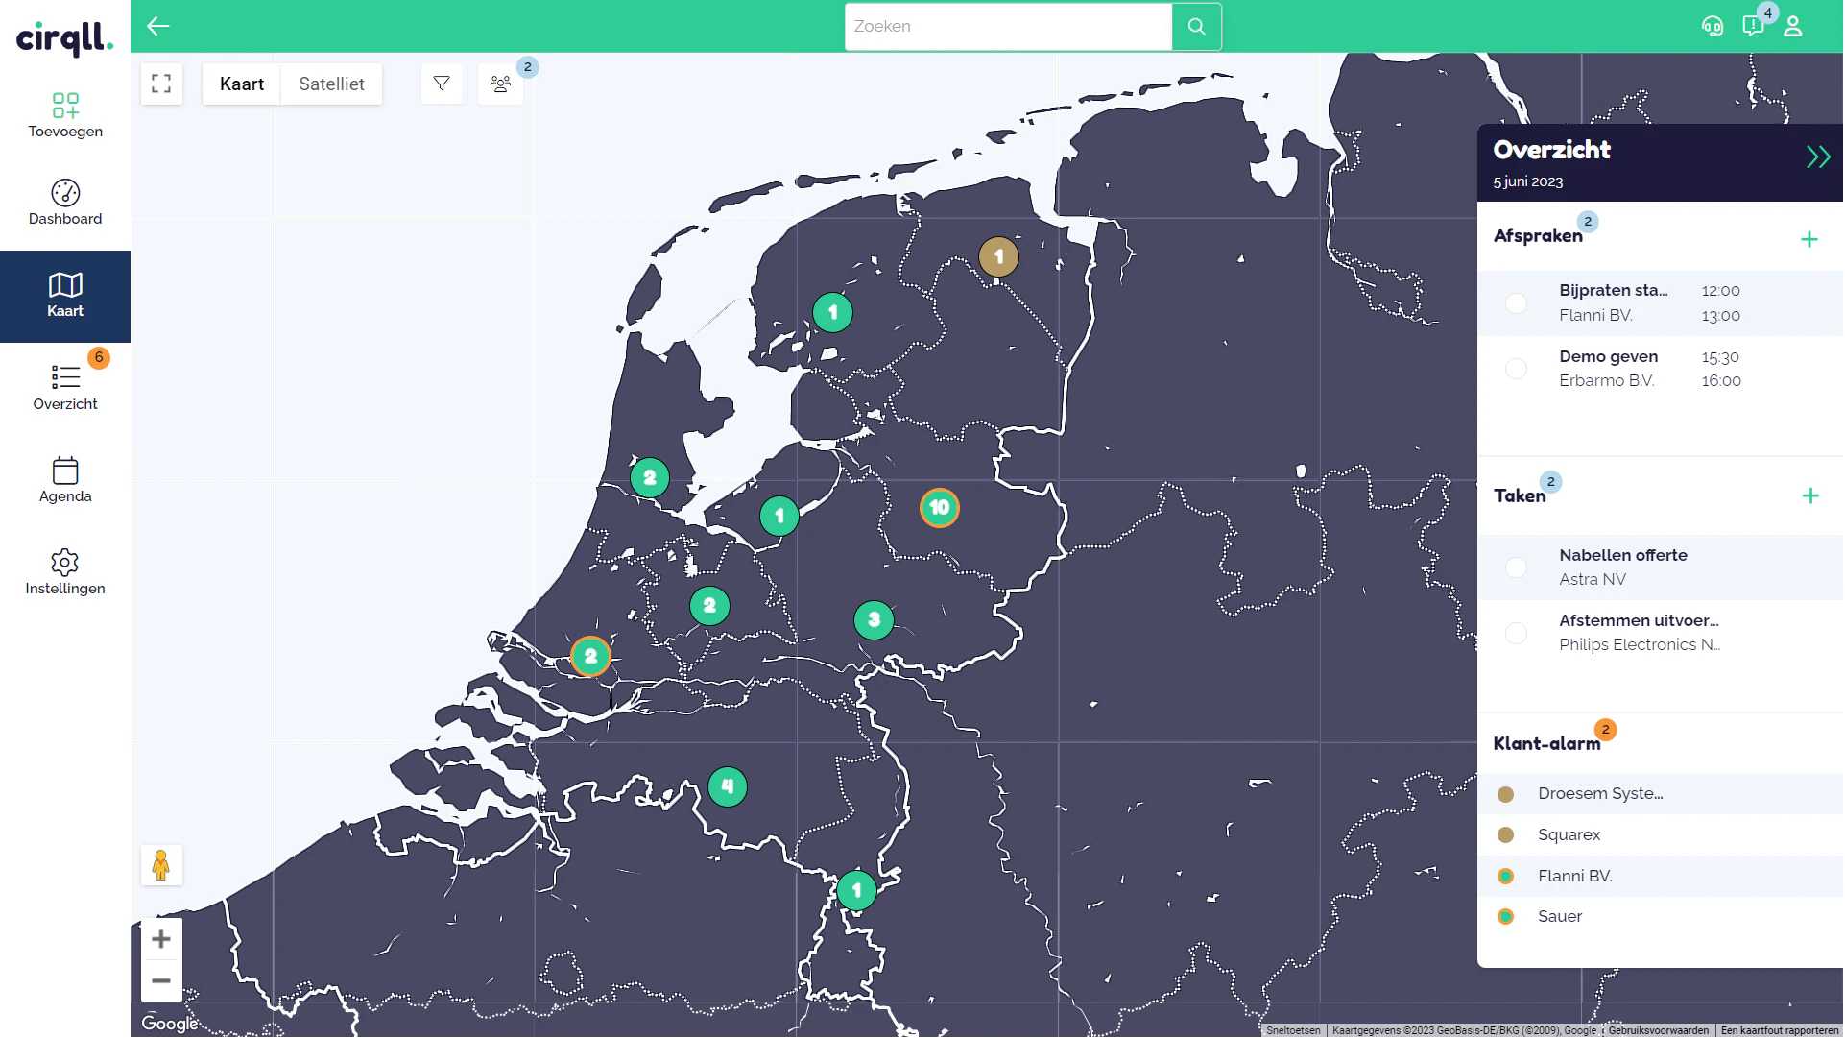Zoom in on the map
The image size is (1845, 1038).
[161, 939]
